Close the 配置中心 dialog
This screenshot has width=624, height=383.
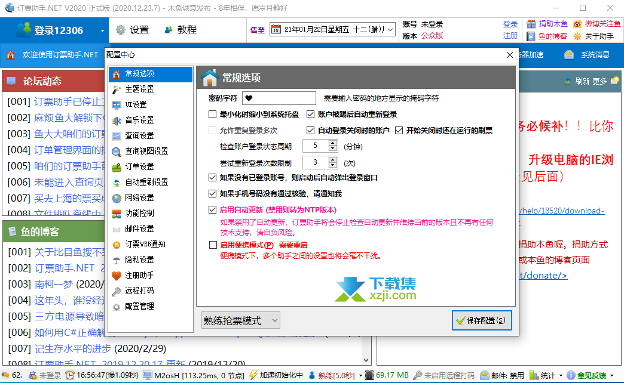(x=510, y=55)
